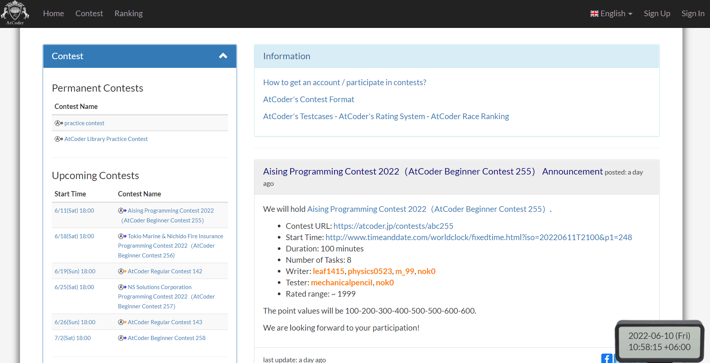Viewport: 710px width, 363px height.
Task: Open NS Solutions Corporation Programming Contest 2022
Action: 166,297
